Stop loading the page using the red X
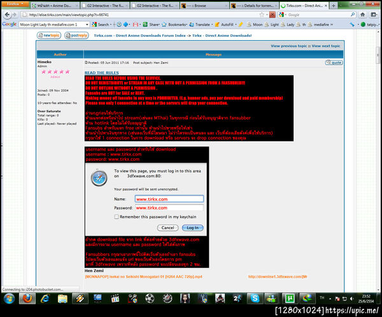 point(272,15)
